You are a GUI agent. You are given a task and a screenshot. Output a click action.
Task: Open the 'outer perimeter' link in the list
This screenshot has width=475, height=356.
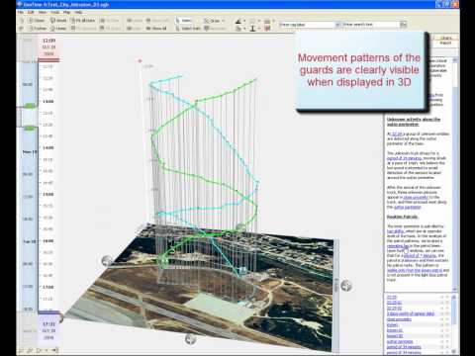pos(400,341)
